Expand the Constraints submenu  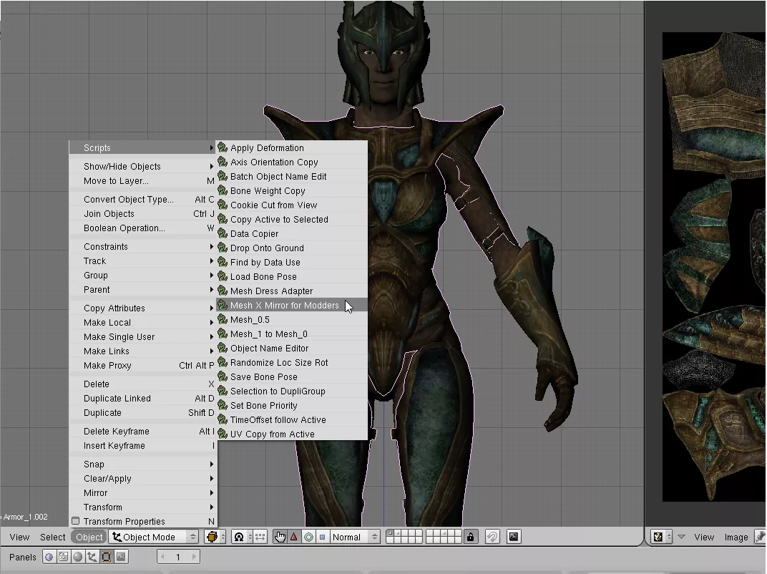coord(143,247)
